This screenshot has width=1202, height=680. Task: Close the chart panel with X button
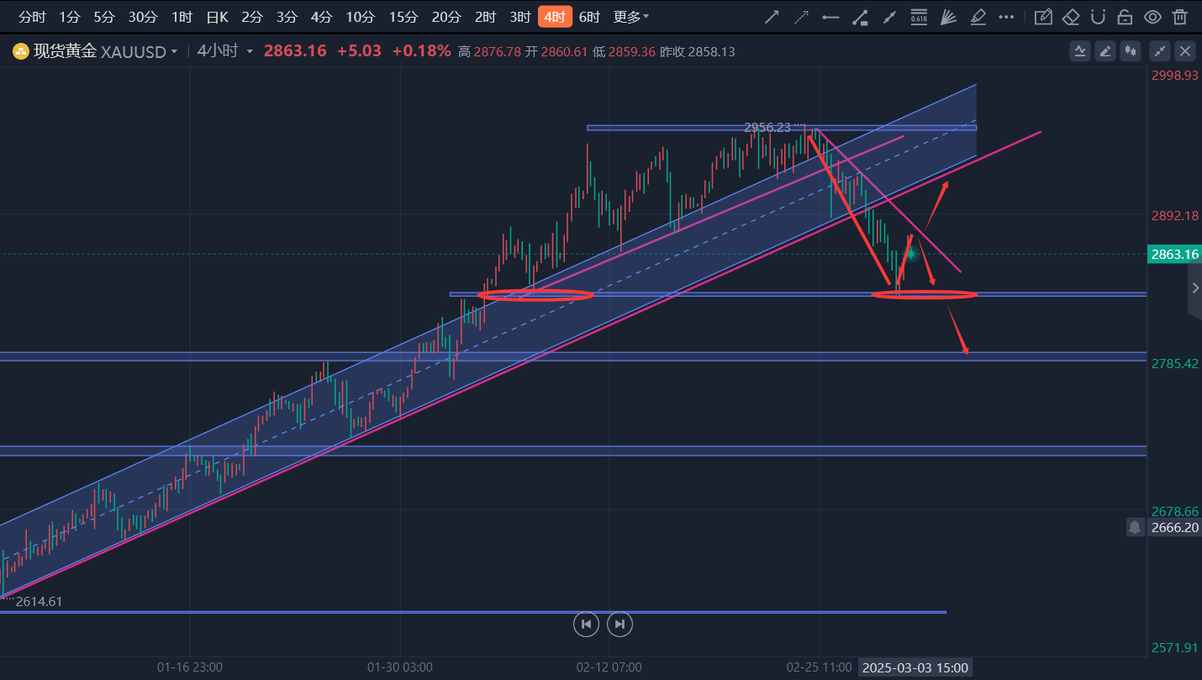(1185, 51)
